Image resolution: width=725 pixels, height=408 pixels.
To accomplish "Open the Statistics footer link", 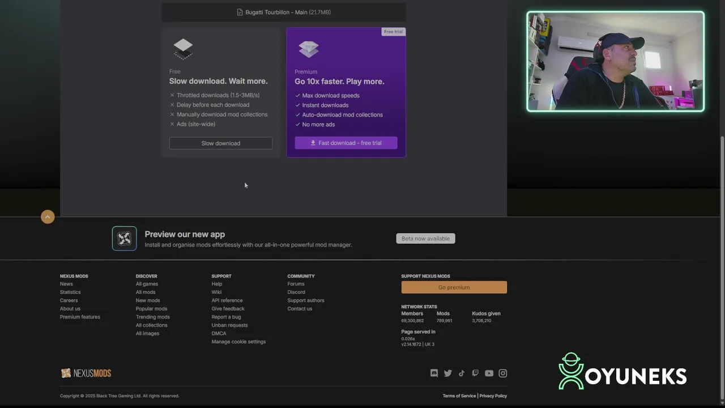I will tap(70, 292).
